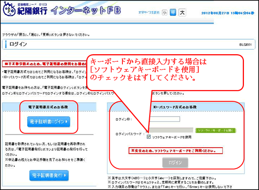
Task: Click the notice about browser 戻る/進む buttons
Action: pos(46,35)
